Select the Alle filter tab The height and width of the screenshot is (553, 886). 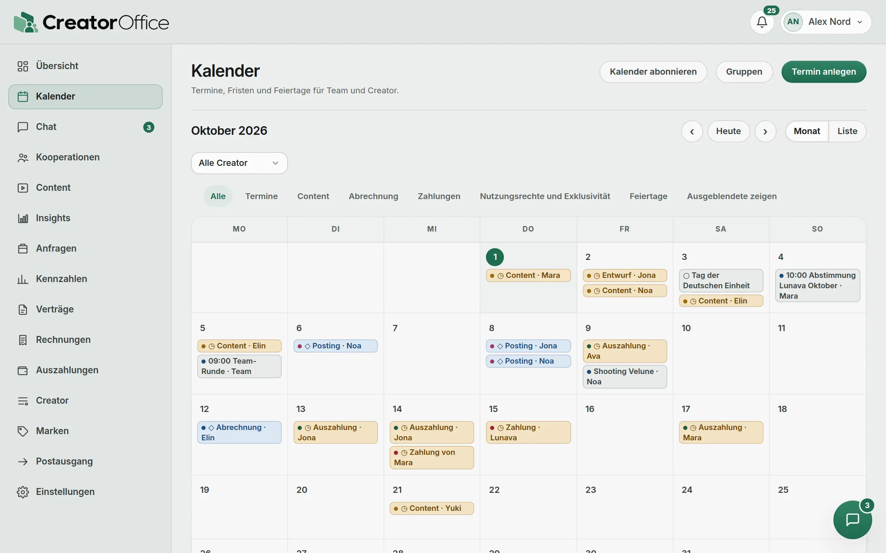(218, 196)
